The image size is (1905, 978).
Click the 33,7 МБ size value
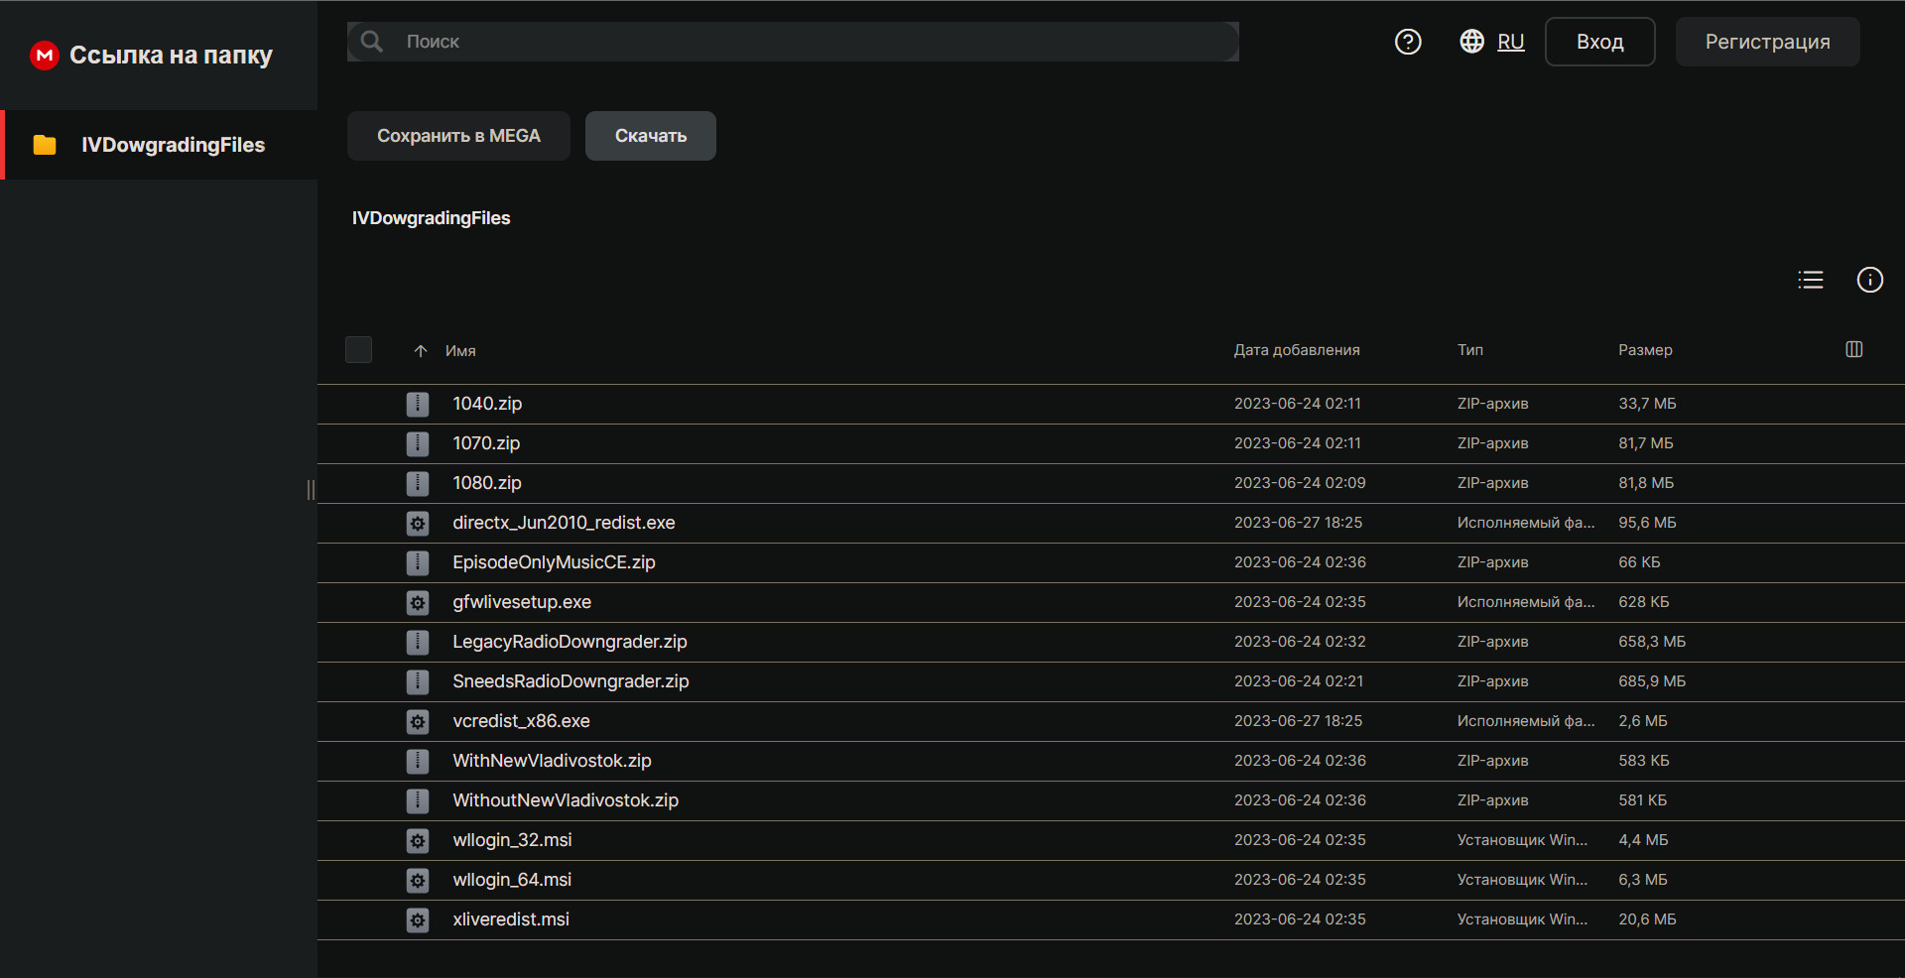(1647, 404)
